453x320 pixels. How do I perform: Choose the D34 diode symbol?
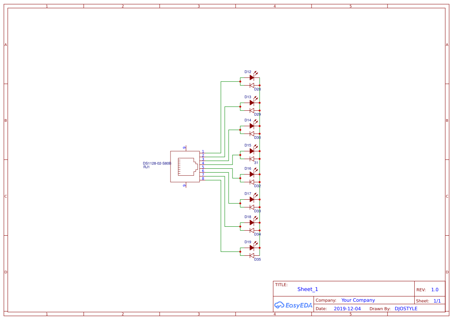(251, 230)
